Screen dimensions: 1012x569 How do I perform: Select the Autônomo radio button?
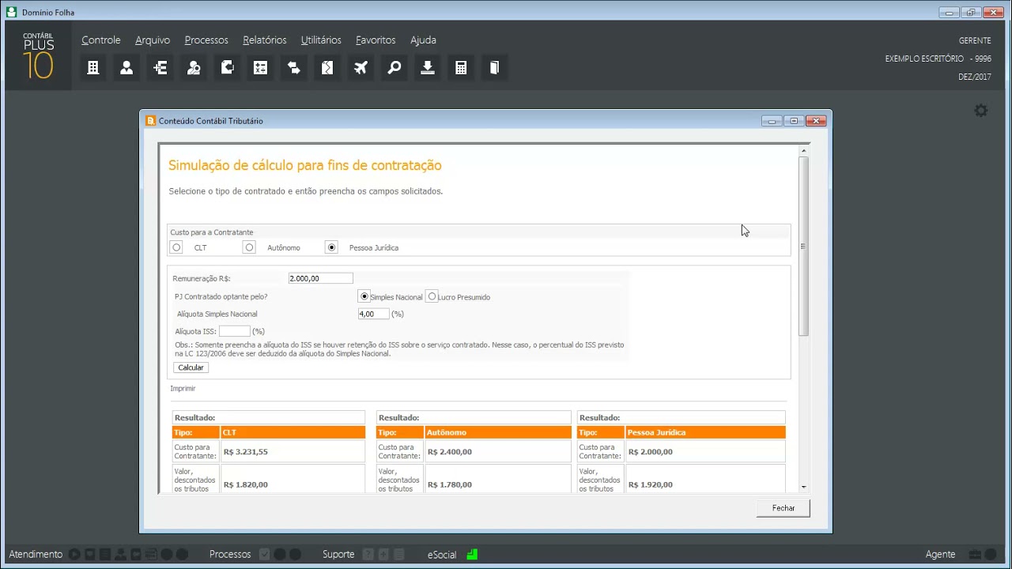(x=249, y=247)
